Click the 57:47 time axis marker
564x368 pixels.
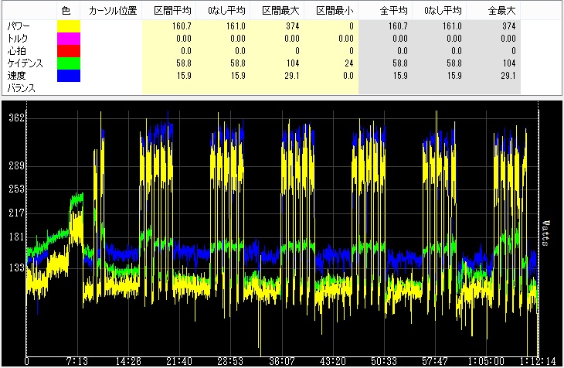pos(435,361)
